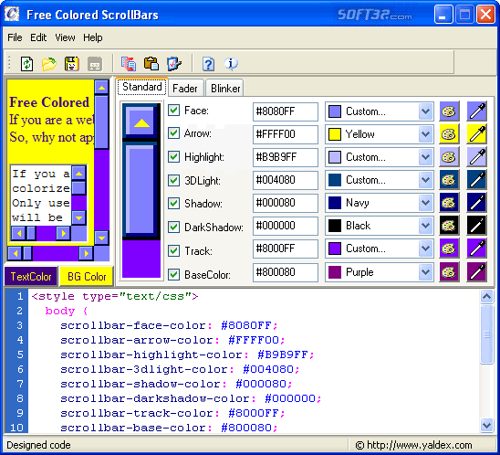Image resolution: width=500 pixels, height=455 pixels.
Task: Copy code using the copy toolbar icon
Action: pyautogui.click(x=129, y=64)
